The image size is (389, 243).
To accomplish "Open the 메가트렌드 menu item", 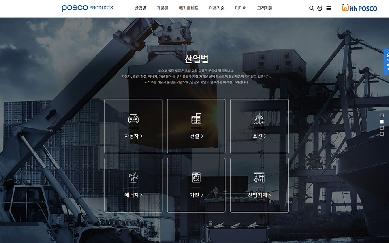I will pyautogui.click(x=188, y=8).
